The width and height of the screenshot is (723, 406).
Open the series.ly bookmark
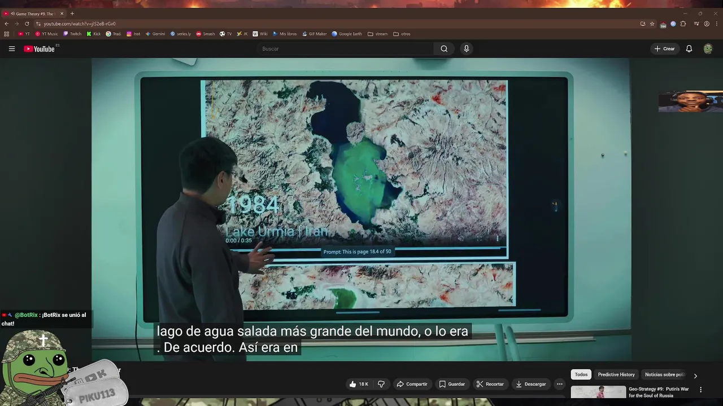[181, 34]
